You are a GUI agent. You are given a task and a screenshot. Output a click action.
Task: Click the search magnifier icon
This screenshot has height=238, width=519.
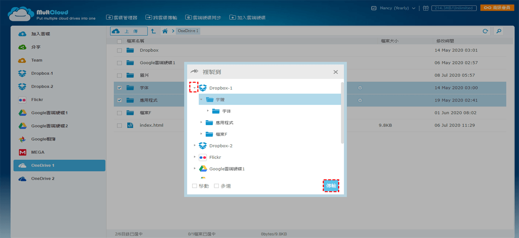click(498, 31)
